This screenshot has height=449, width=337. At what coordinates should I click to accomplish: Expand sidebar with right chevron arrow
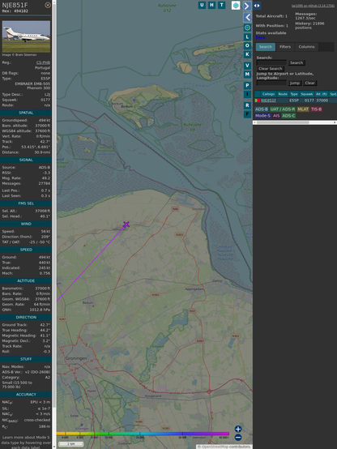(247, 6)
